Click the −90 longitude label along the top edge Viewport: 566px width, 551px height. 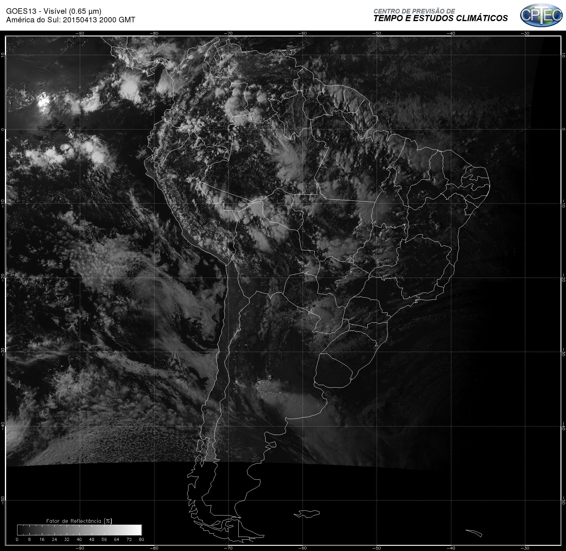click(x=80, y=33)
